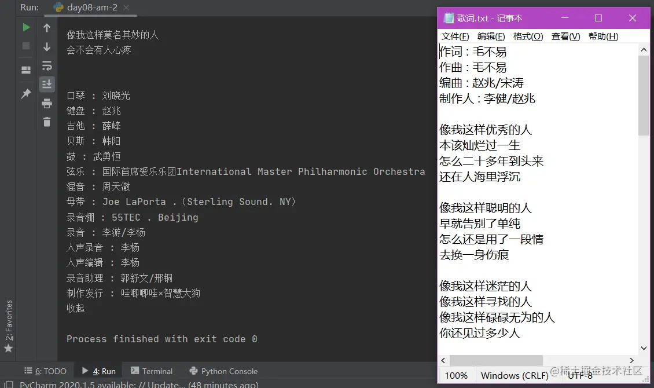This screenshot has height=388, width=654.
Task: Click Notepad vertical scrollbar down arrow
Action: click(x=644, y=349)
